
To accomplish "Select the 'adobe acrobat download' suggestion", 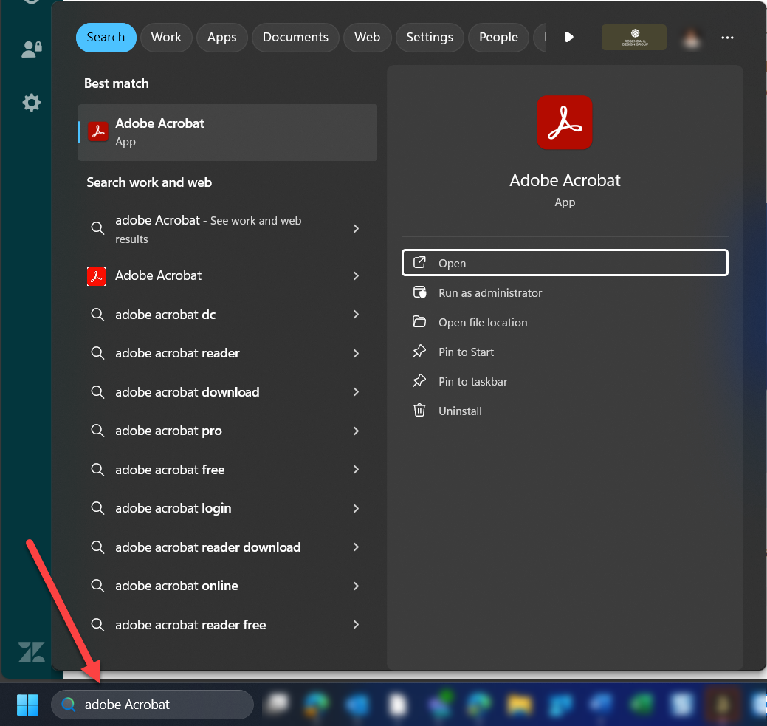I will 188,392.
